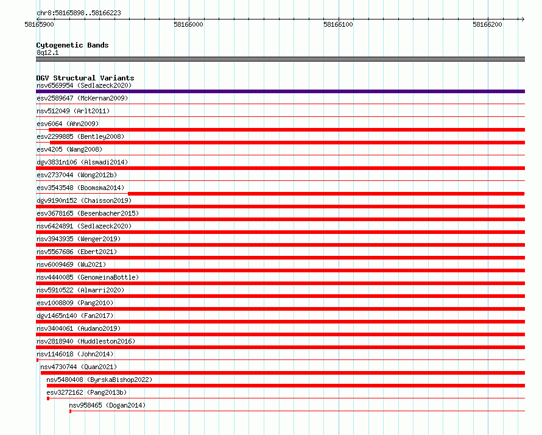The height and width of the screenshot is (435, 542).
Task: Click the 58166200 ruler position label
Action: pos(487,24)
